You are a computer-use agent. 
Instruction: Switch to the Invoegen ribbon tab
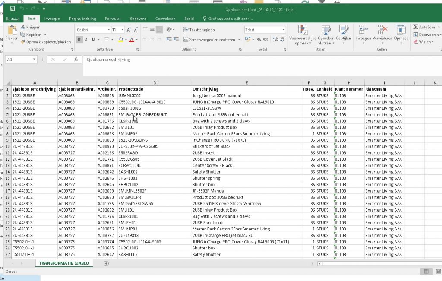tap(52, 19)
